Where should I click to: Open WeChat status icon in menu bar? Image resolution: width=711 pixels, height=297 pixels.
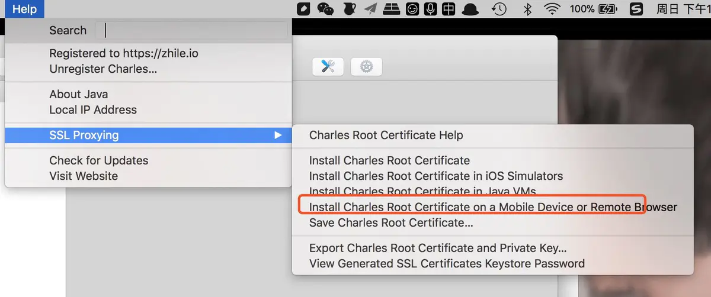pyautogui.click(x=325, y=9)
